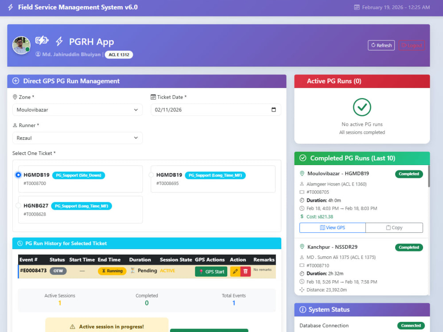The image size is (443, 332).
Task: Click the distance icon beside 23,392.0m
Action: point(302,290)
